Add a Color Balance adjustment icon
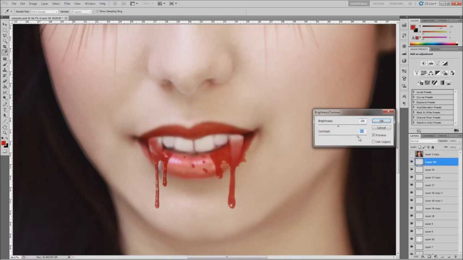 pyautogui.click(x=431, y=73)
